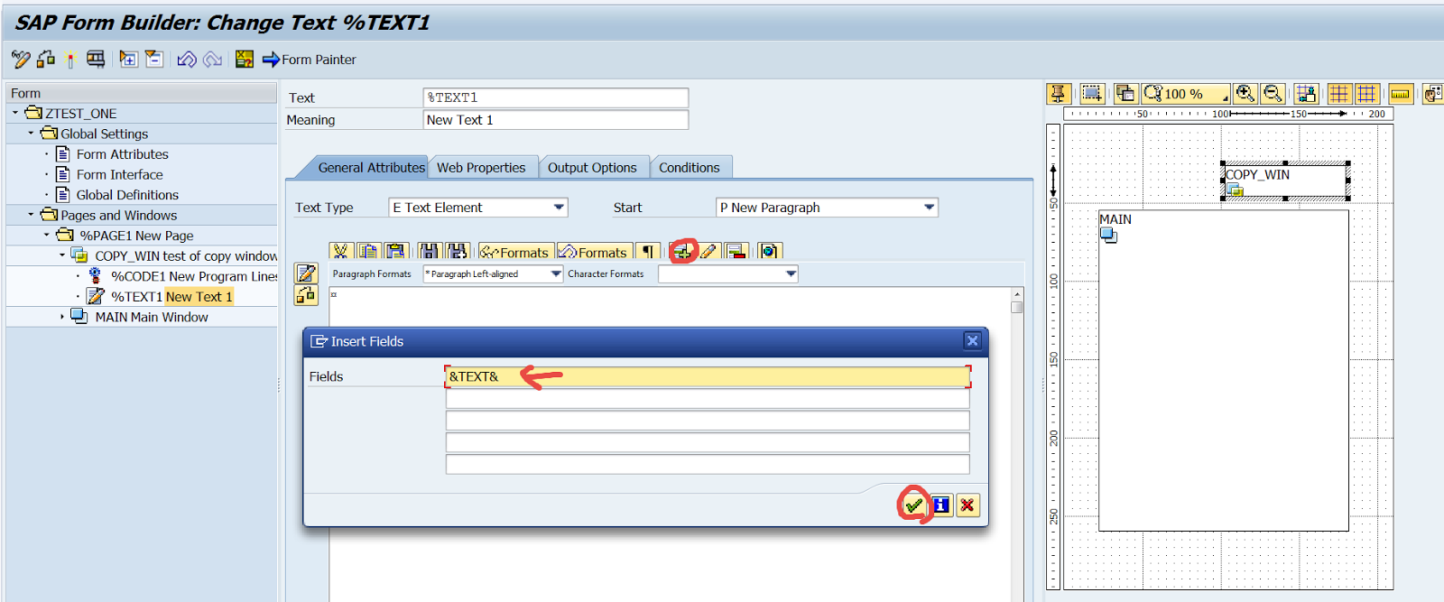The image size is (1444, 602).
Task: Click the first floppy disk Save text icon
Action: coord(430,252)
